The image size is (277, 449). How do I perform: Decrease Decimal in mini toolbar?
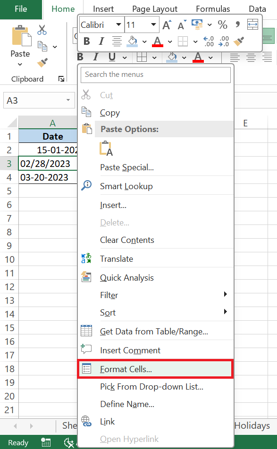pyautogui.click(x=223, y=41)
